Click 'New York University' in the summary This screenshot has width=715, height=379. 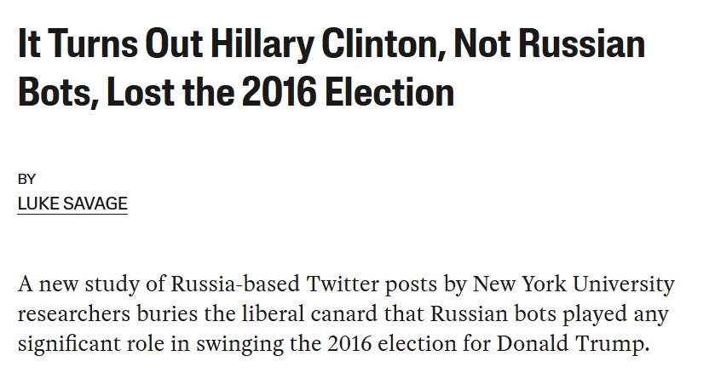(x=574, y=284)
